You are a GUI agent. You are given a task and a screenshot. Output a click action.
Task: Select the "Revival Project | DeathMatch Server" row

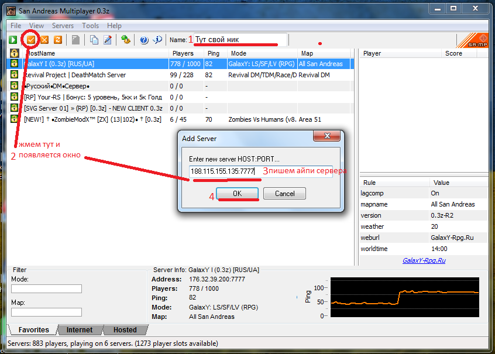tap(180, 75)
